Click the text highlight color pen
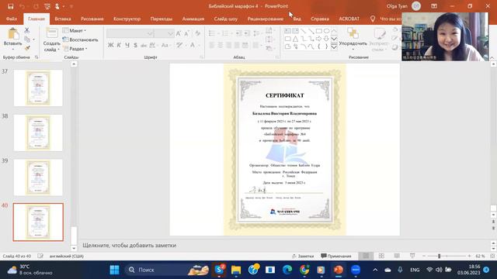Viewport: 497px width, 279px height. tap(179, 45)
